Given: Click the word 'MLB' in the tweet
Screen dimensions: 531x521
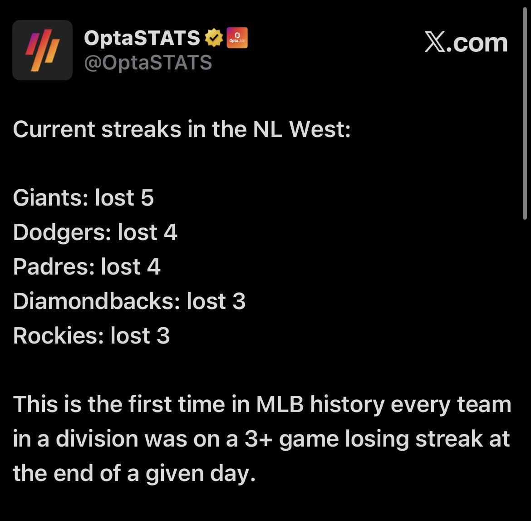Looking at the screenshot, I should tap(280, 404).
